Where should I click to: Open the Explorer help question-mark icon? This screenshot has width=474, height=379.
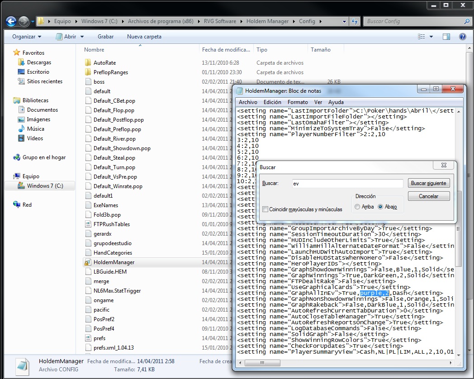(463, 37)
